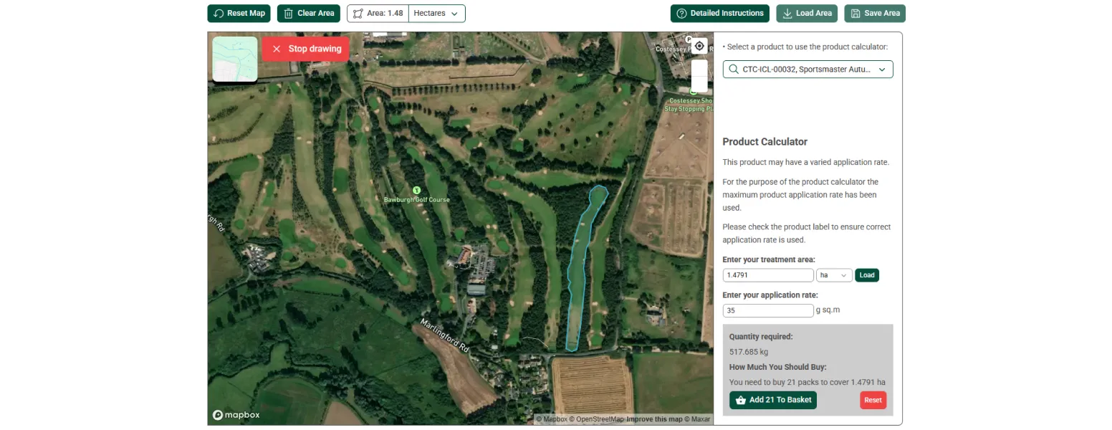Image resolution: width=1112 pixels, height=430 pixels.
Task: Click the X icon on Stop drawing
Action: point(277,49)
